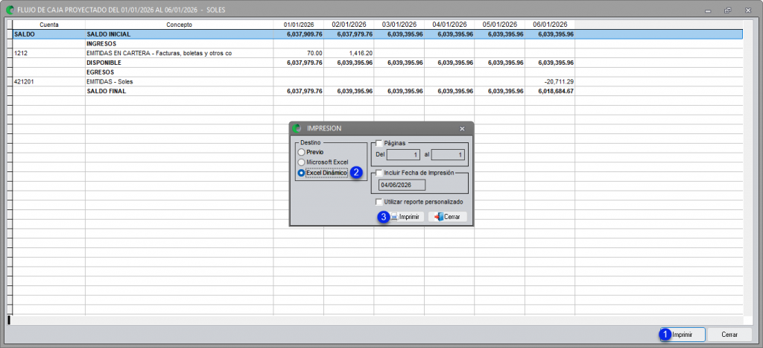Image resolution: width=763 pixels, height=348 pixels.
Task: Click the -20,711.29 expense value
Action: (x=559, y=82)
